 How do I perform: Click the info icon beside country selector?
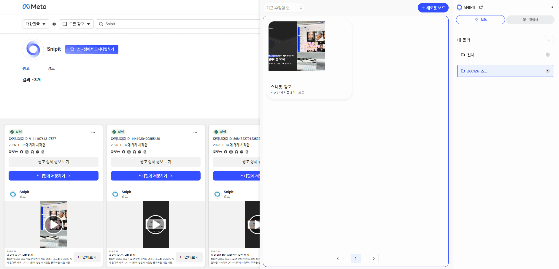pyautogui.click(x=54, y=24)
